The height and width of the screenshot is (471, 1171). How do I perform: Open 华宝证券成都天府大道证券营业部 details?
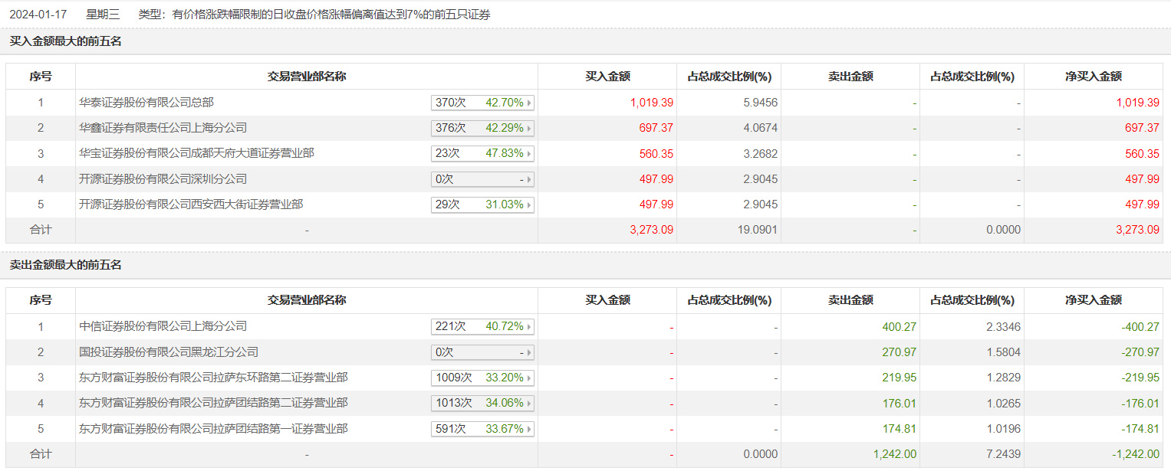(196, 153)
